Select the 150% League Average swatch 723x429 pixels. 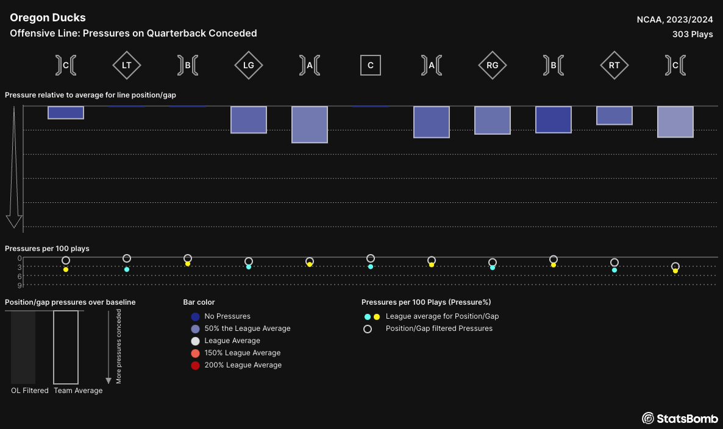[x=195, y=353]
